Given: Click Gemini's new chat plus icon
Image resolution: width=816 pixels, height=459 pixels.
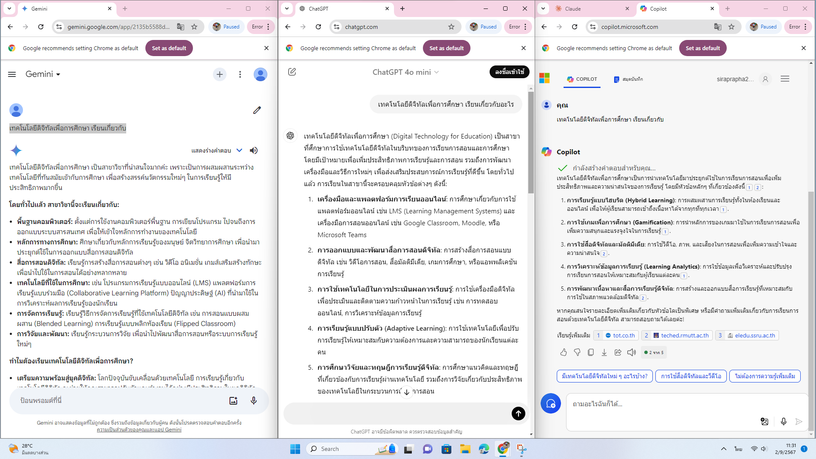Looking at the screenshot, I should click(x=219, y=74).
